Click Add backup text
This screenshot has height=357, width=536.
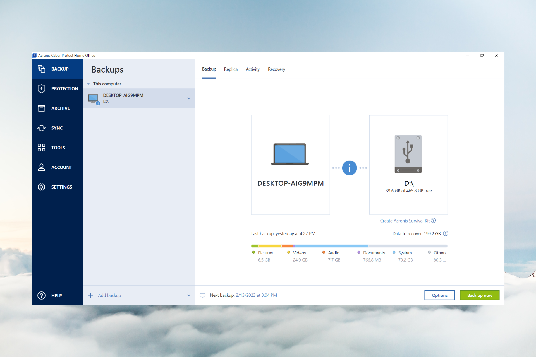tap(109, 295)
